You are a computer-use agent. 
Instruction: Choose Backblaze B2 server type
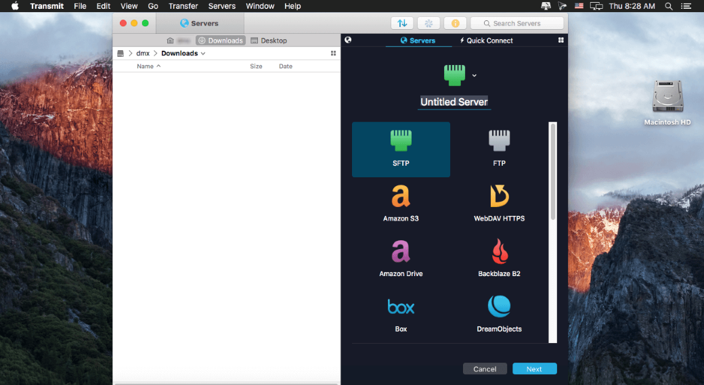click(499, 259)
